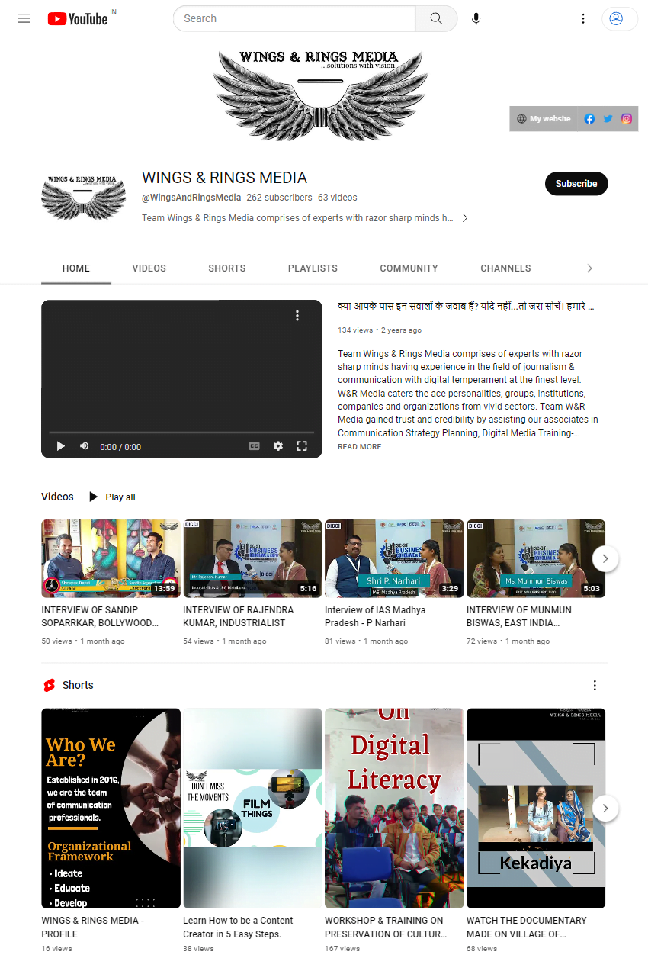Open the Kekadiya documentary short
Screen dimensions: 648x955
[x=536, y=809]
